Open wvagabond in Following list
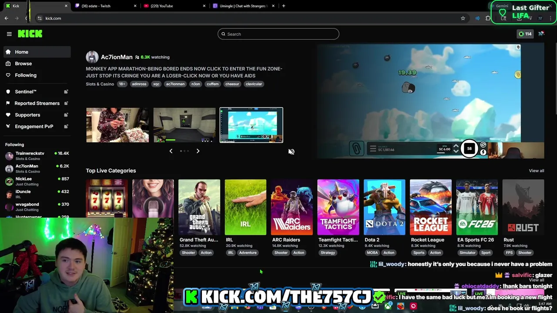 tap(37, 206)
